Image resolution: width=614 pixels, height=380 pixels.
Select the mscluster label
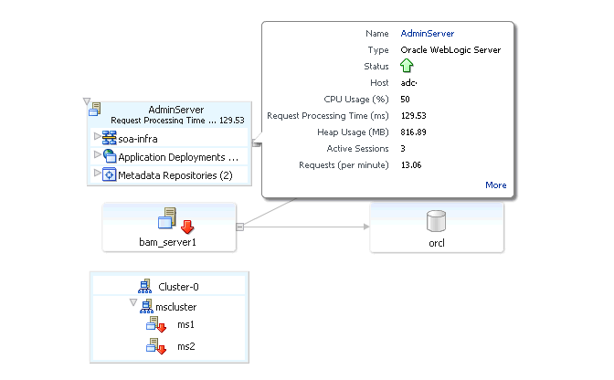(176, 307)
